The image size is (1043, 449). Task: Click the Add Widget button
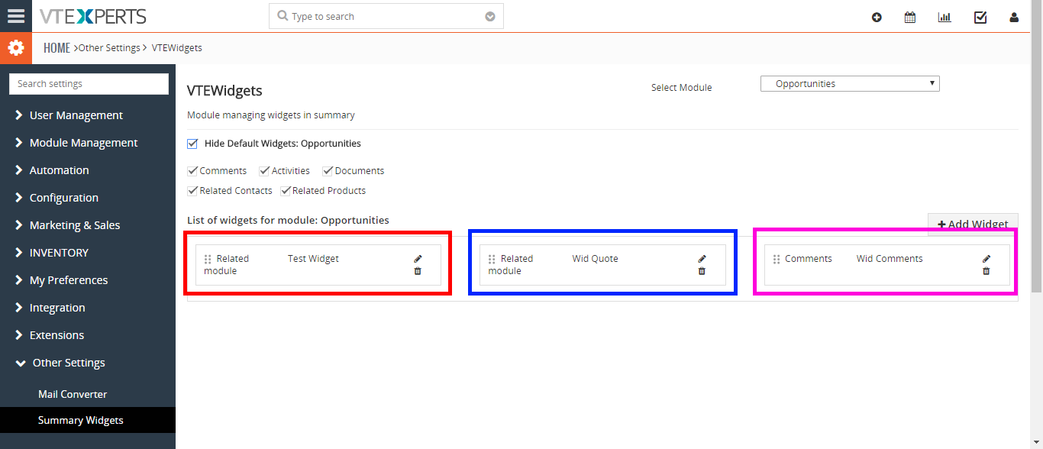click(x=973, y=224)
